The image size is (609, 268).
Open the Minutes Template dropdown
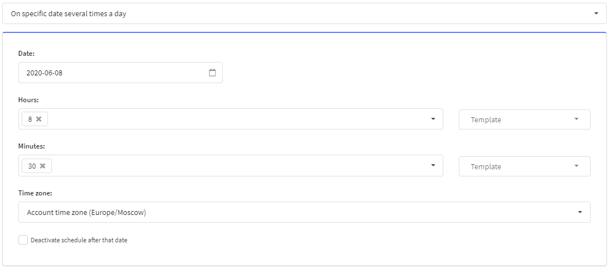point(525,166)
